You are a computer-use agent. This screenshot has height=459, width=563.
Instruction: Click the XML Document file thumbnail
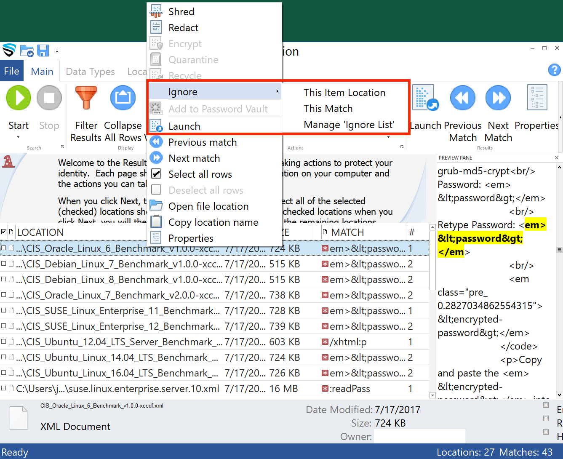tap(19, 418)
